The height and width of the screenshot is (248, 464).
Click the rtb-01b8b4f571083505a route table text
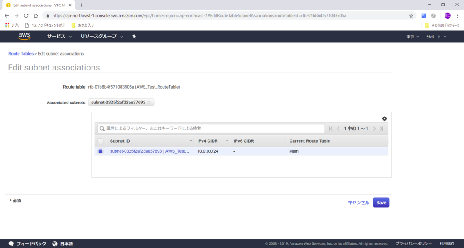(134, 87)
